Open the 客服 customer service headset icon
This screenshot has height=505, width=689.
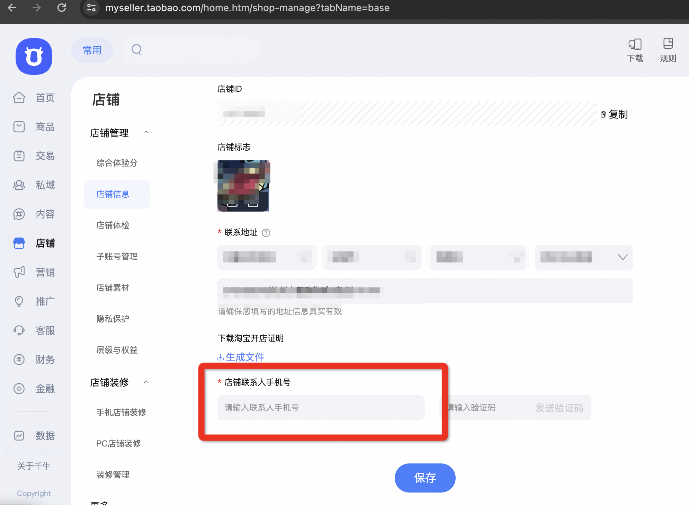click(x=19, y=330)
